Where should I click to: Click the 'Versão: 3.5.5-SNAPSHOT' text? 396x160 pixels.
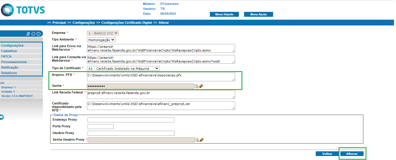click(x=18, y=96)
